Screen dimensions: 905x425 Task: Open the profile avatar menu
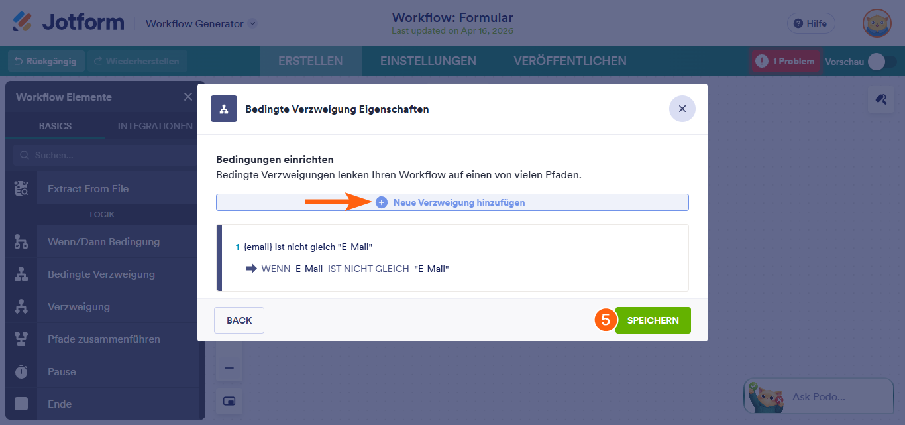click(876, 23)
